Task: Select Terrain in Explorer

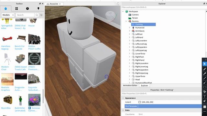Action: [x=135, y=18]
